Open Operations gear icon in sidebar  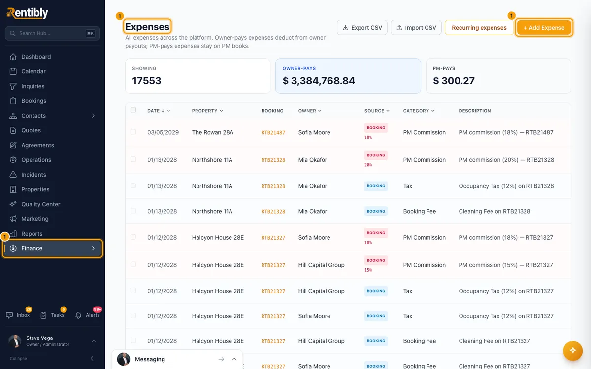[x=13, y=160]
